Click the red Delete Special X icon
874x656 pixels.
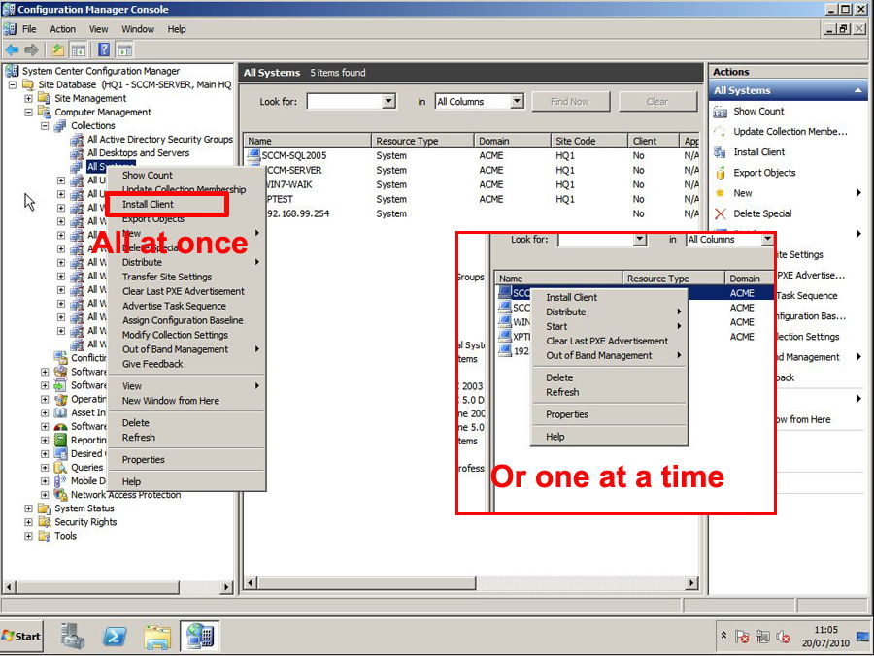[x=721, y=213]
